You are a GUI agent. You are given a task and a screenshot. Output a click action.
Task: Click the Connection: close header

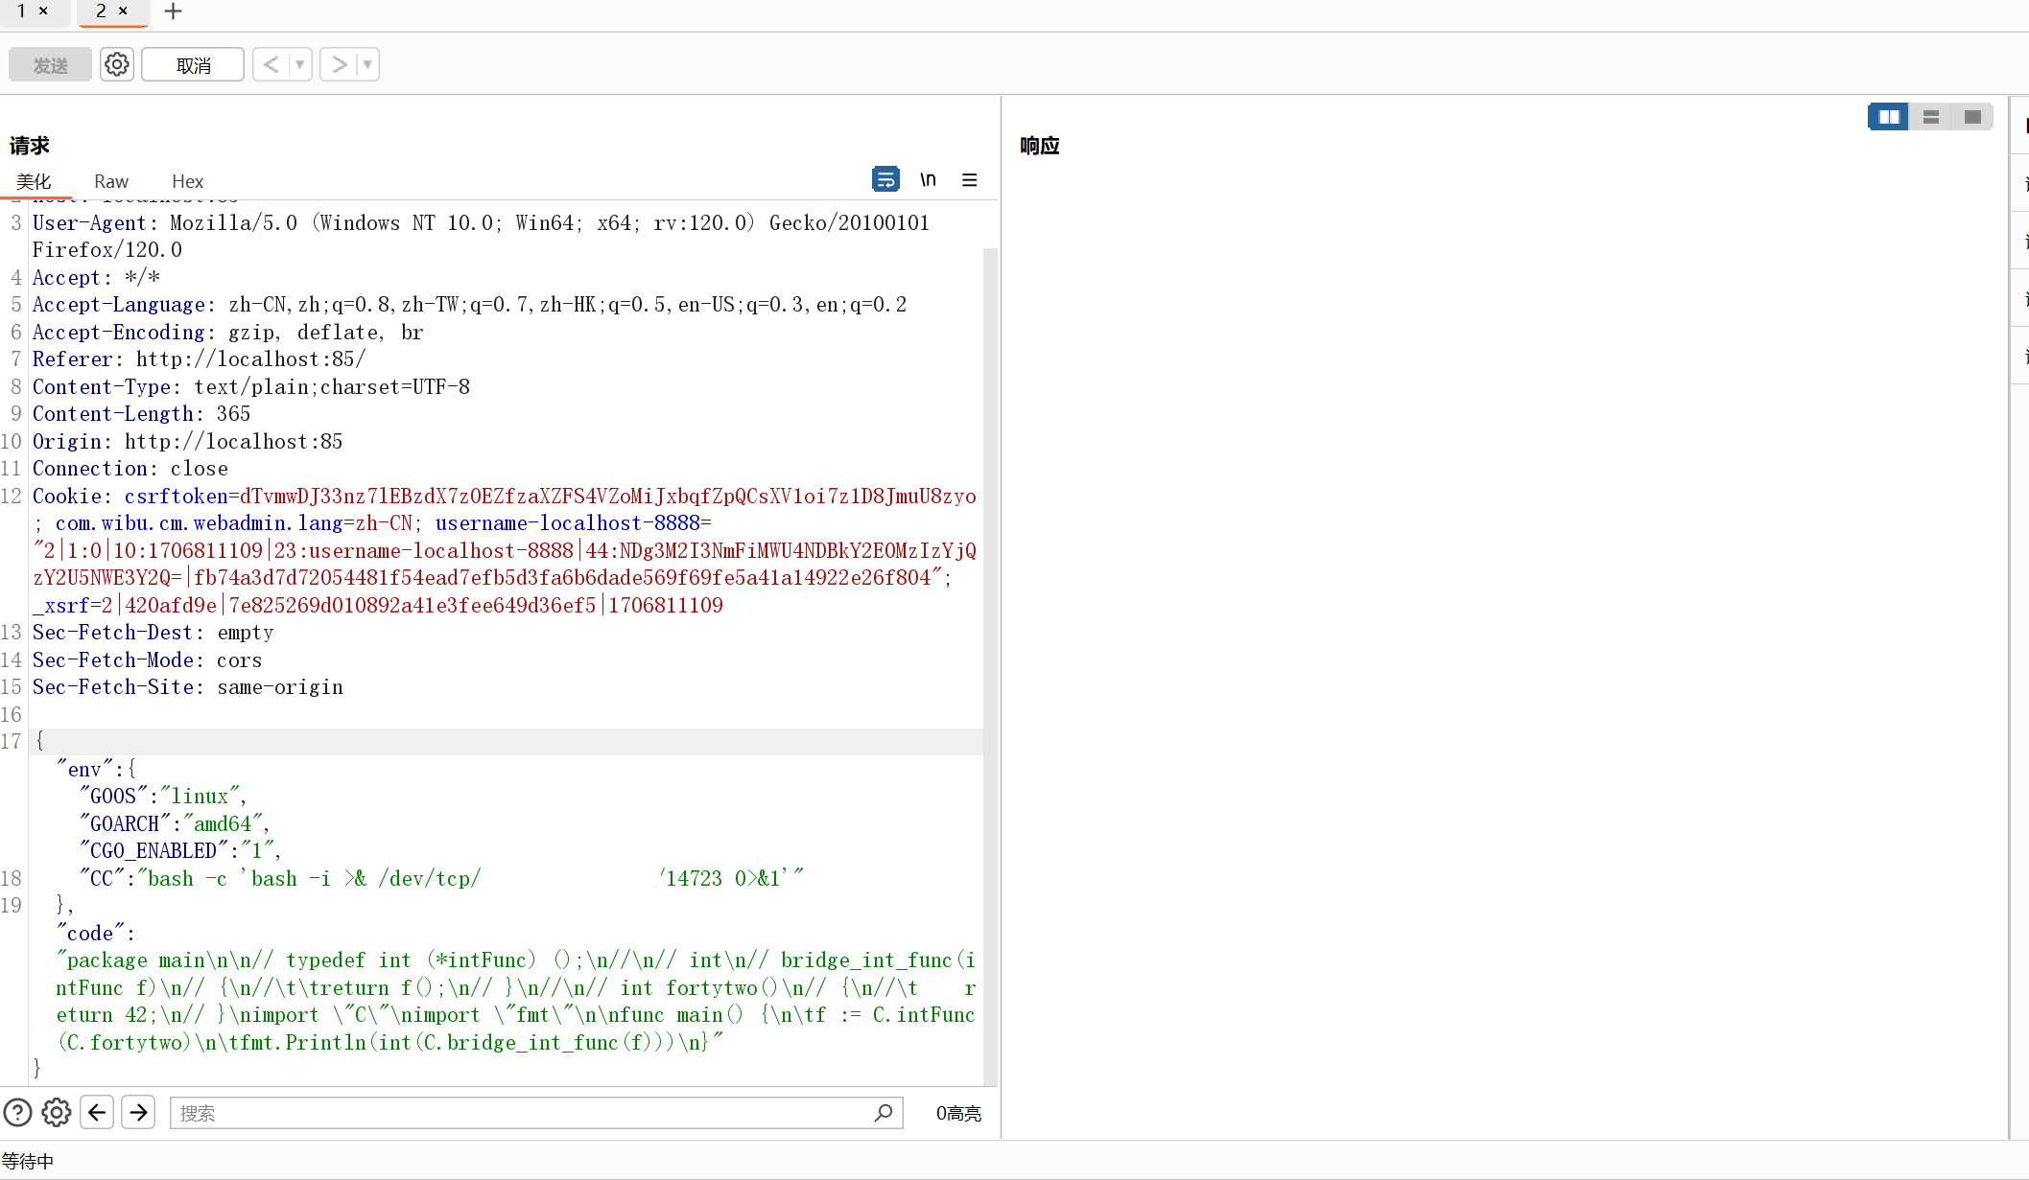coord(130,469)
